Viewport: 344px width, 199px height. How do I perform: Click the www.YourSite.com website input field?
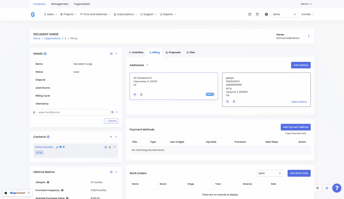point(73,112)
